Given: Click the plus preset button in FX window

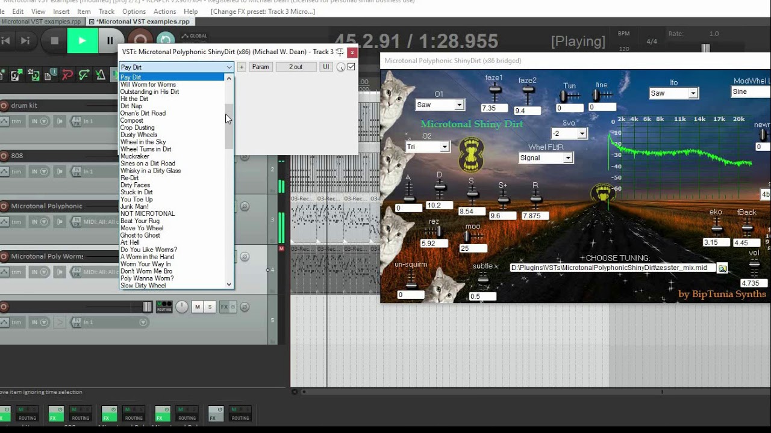Looking at the screenshot, I should click(x=241, y=67).
